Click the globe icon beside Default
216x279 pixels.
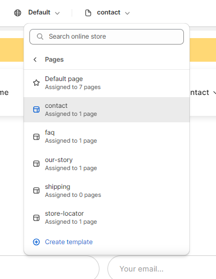click(x=18, y=13)
